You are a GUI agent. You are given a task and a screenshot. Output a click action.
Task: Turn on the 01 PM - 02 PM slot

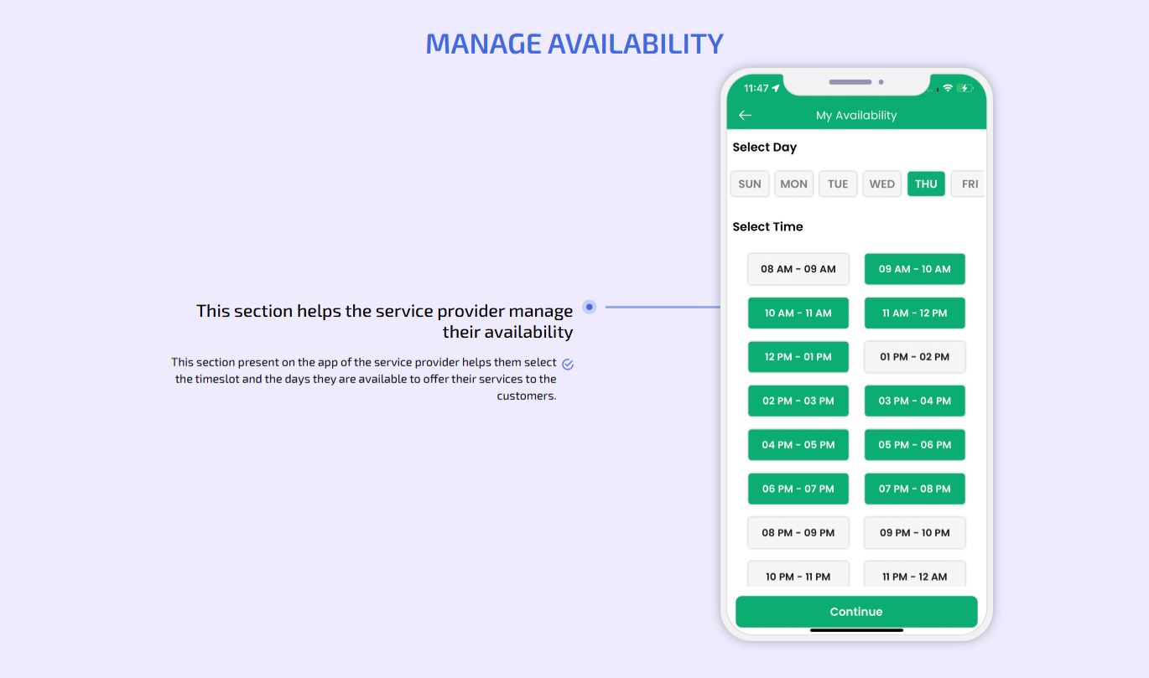914,357
